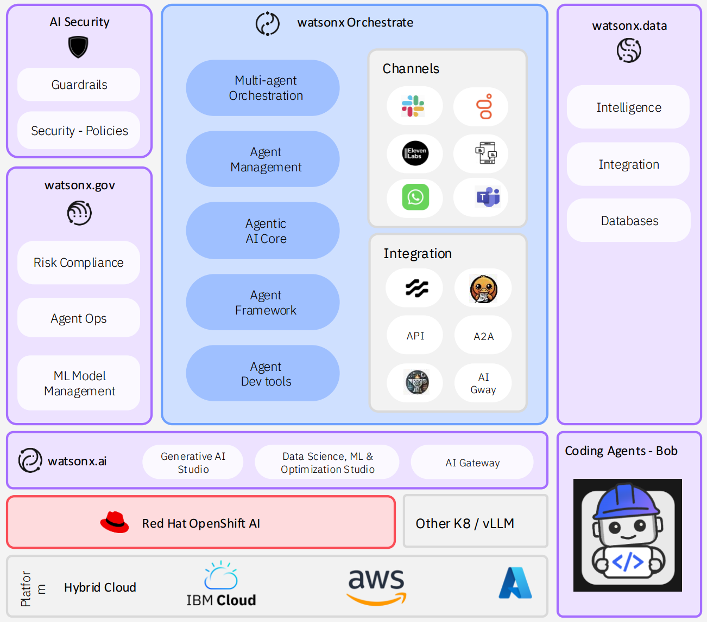Click the watsonx Orchestrate title text

tap(355, 22)
